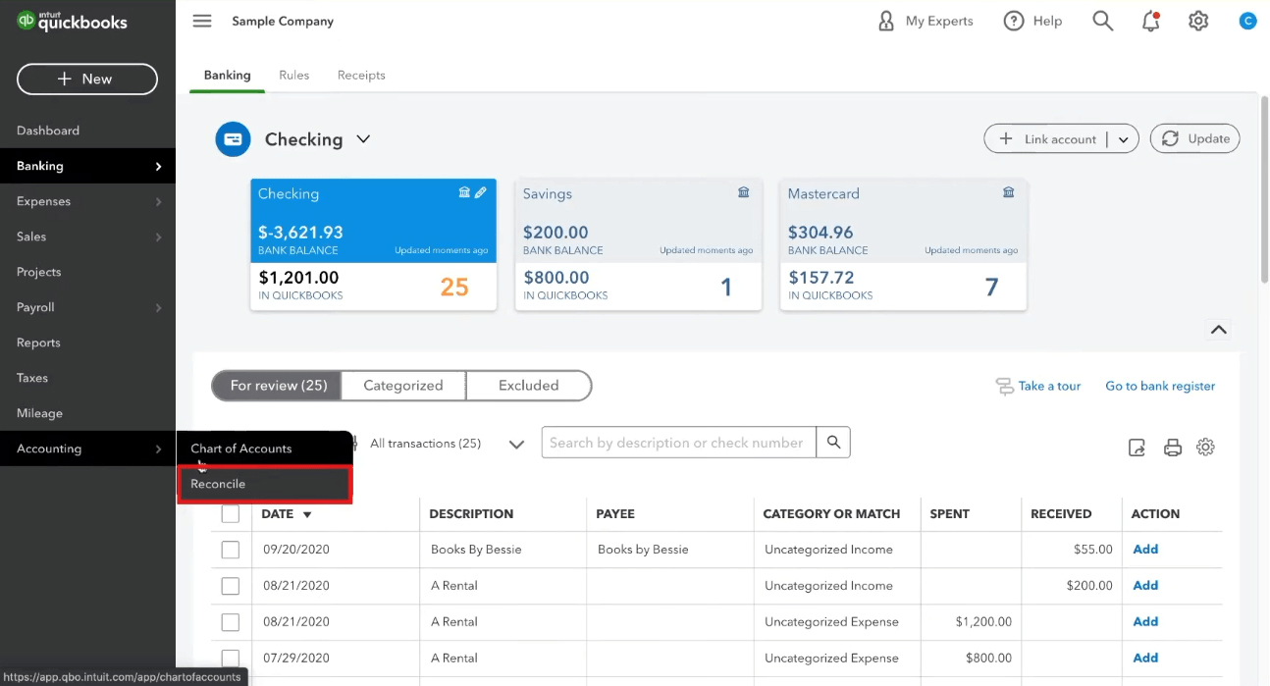Open the Go to bank register link
Screen dimensions: 1270x686
coord(1160,386)
